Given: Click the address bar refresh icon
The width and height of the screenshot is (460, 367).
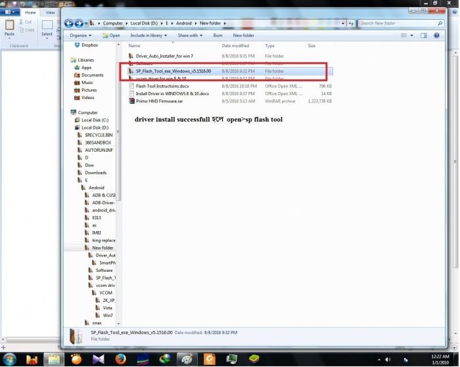Looking at the screenshot, I should [x=351, y=23].
